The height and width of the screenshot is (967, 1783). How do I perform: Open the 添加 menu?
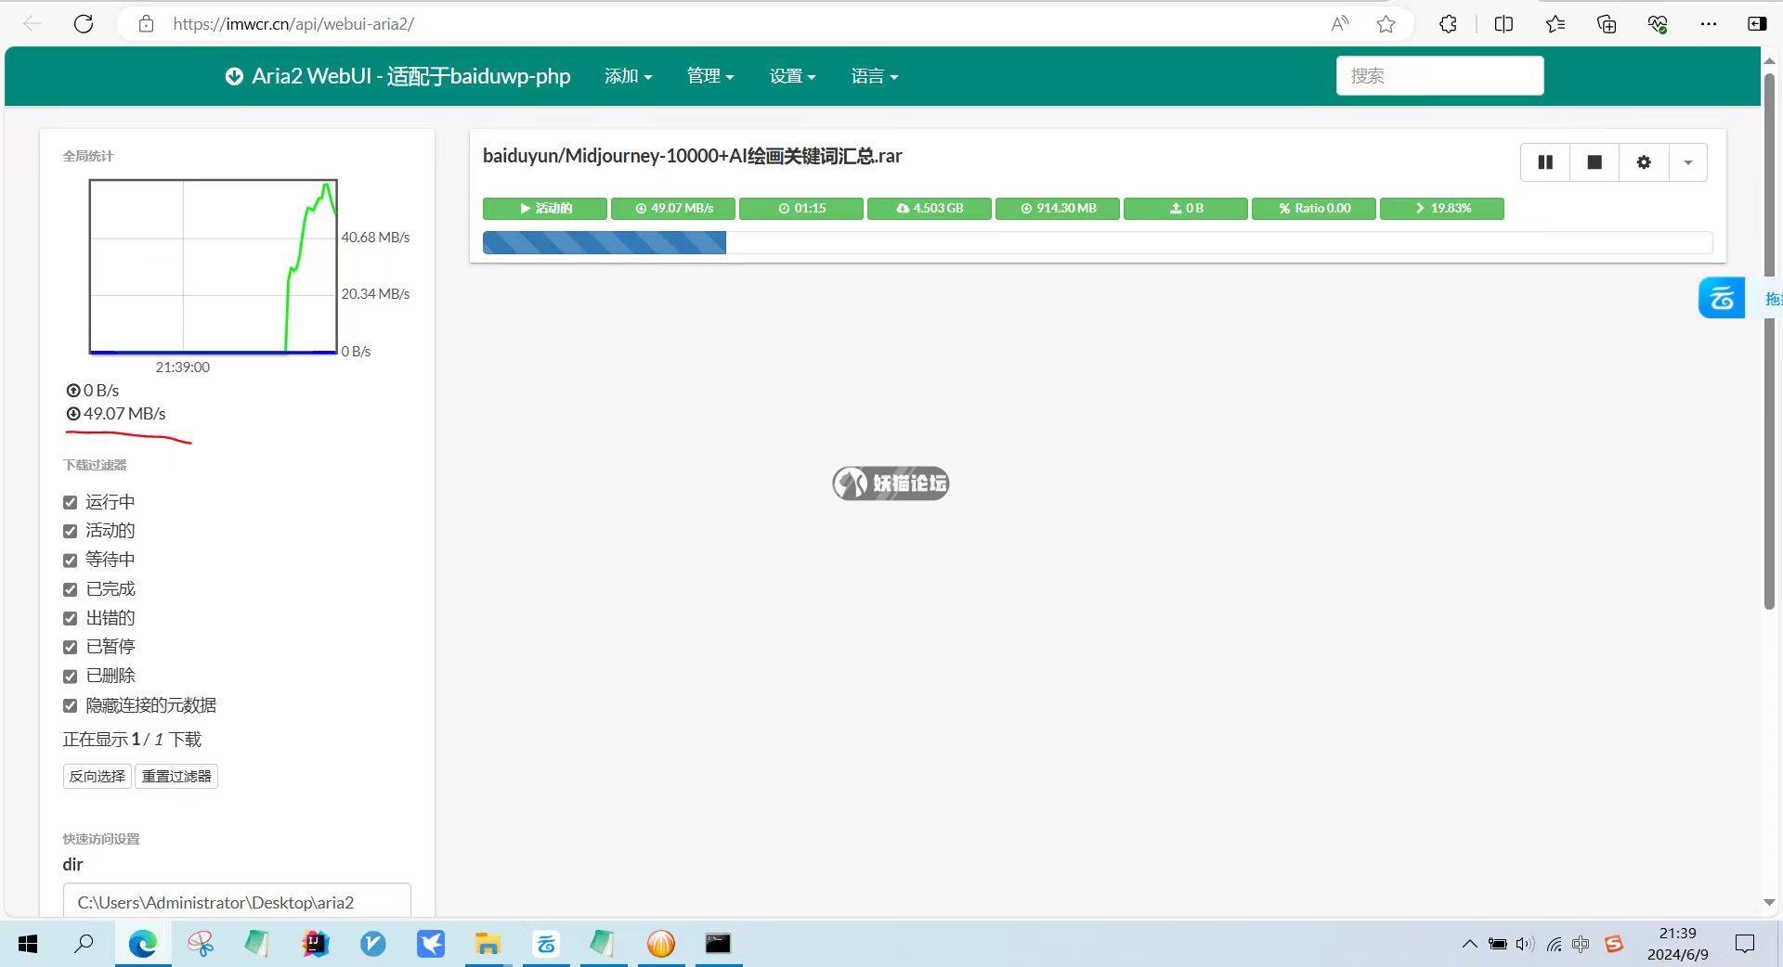click(628, 76)
